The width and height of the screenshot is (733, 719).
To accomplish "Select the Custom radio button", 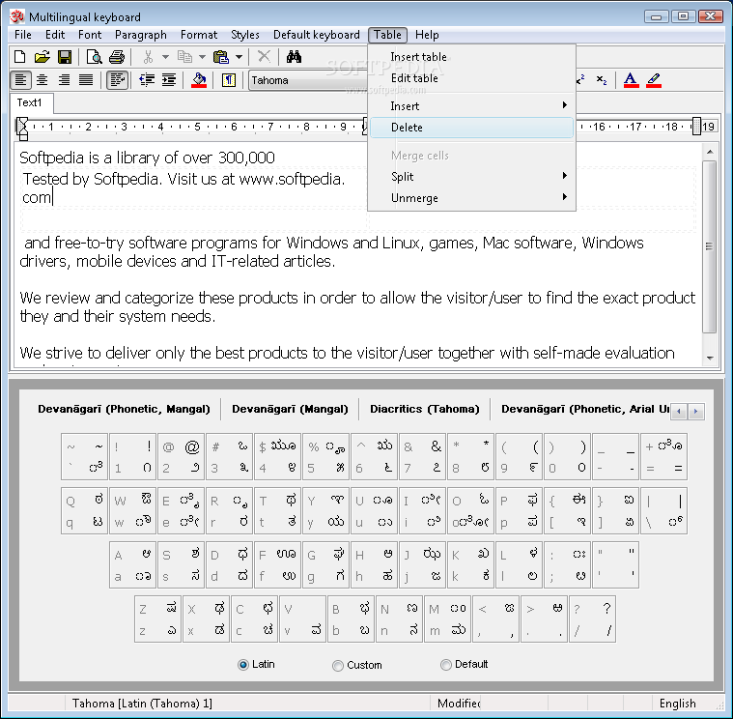I will coord(337,665).
